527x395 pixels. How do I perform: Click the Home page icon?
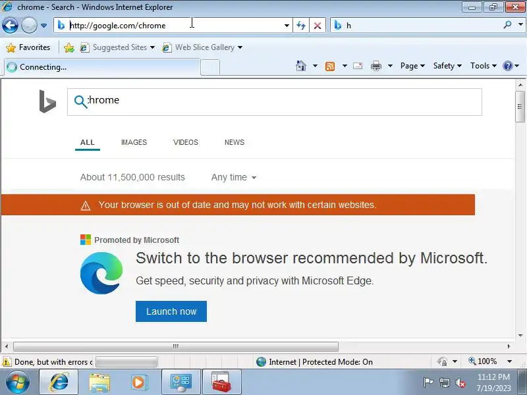click(x=301, y=65)
